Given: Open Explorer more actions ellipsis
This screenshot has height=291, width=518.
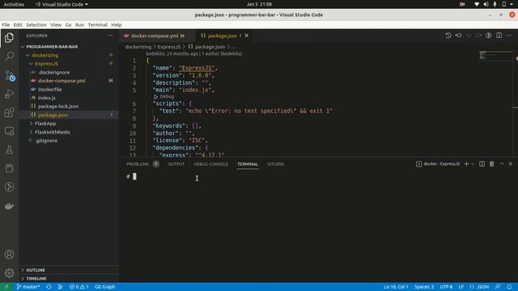Looking at the screenshot, I should [110, 36].
